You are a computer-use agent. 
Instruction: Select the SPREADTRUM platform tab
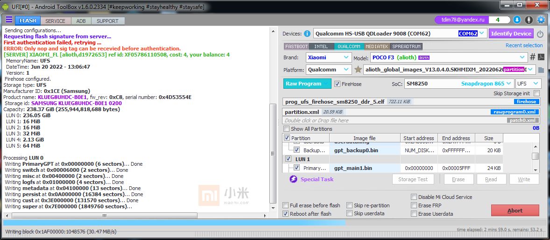(406, 46)
